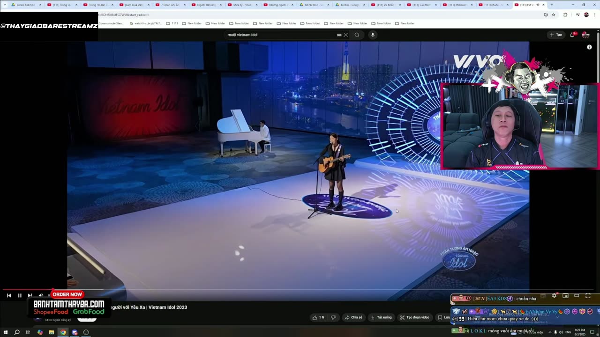Viewport: 600px width, 337px height.
Task: Switch to the NENCYzxc Drive tab
Action: tap(314, 5)
